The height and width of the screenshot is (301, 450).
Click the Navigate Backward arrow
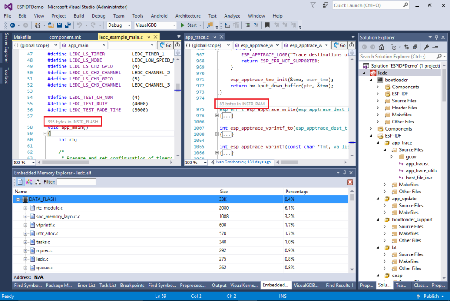coord(12,25)
